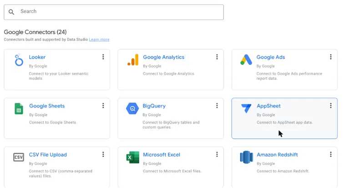Select the BigQuery connector title
This screenshot has width=344, height=188.
tap(154, 106)
